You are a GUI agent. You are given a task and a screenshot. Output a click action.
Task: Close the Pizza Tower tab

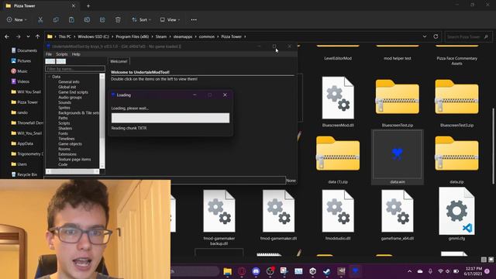[74, 5]
